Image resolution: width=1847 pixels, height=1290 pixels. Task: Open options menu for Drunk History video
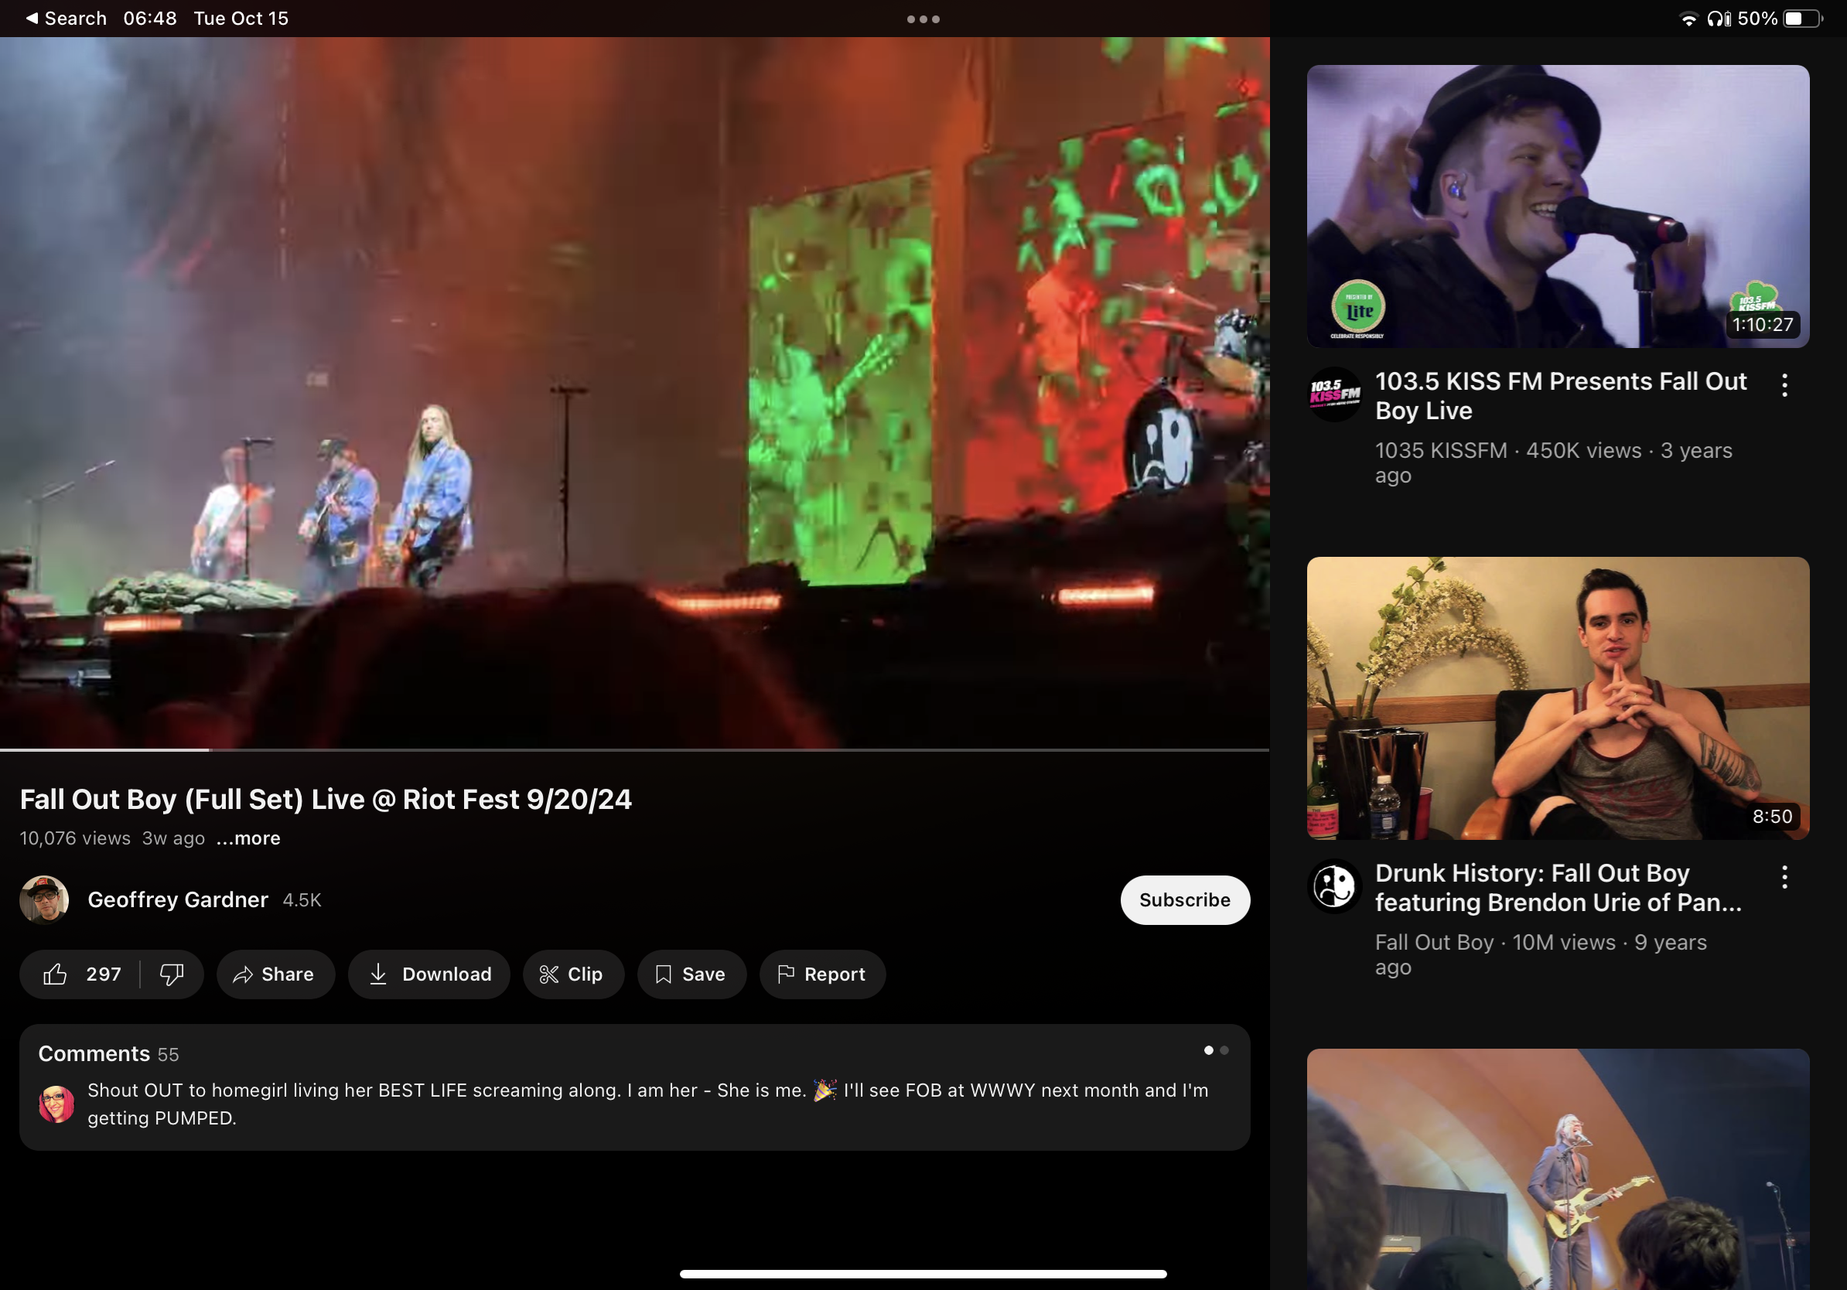point(1784,876)
